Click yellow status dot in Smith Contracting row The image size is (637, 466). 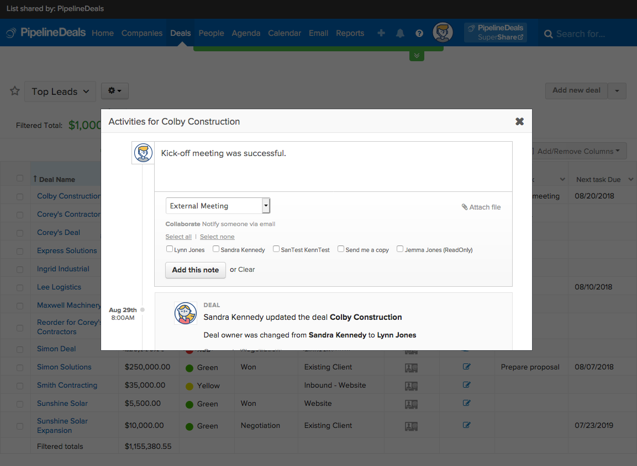tap(189, 387)
